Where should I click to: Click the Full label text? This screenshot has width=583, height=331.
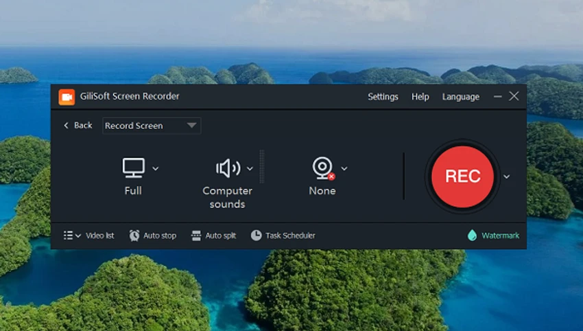coord(133,191)
